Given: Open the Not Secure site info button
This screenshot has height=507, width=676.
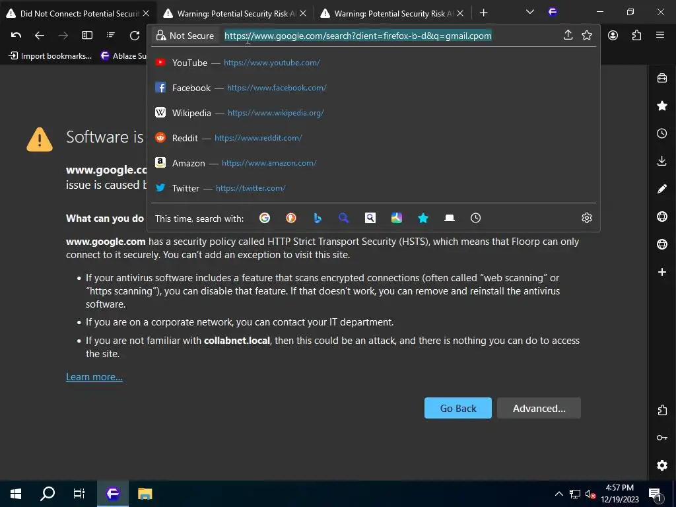Looking at the screenshot, I should tap(186, 36).
